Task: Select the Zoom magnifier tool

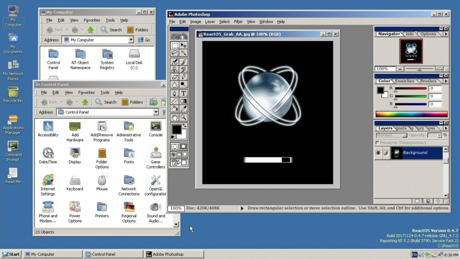Action: [183, 117]
